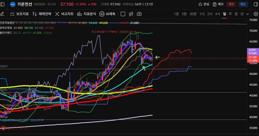Switch to 1시 timeframe
The width and height of the screenshot is (259, 136).
[x=202, y=14]
